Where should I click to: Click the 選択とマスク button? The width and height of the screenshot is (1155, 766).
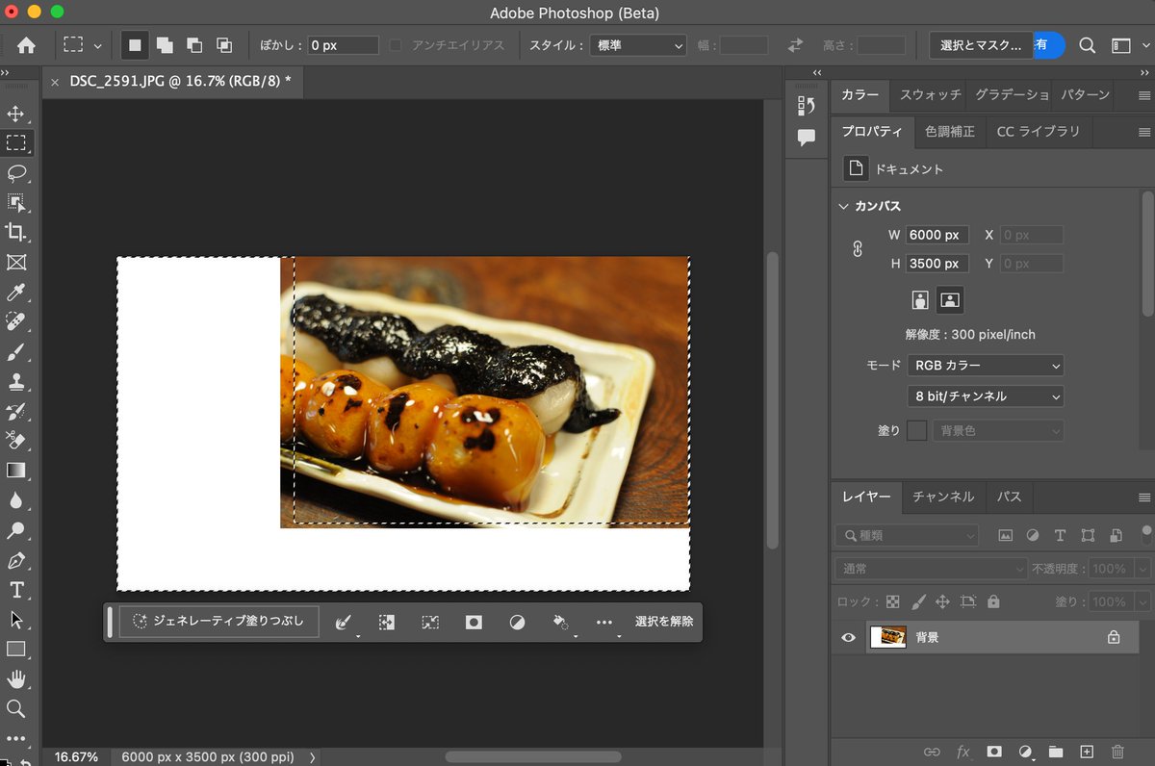tap(981, 45)
